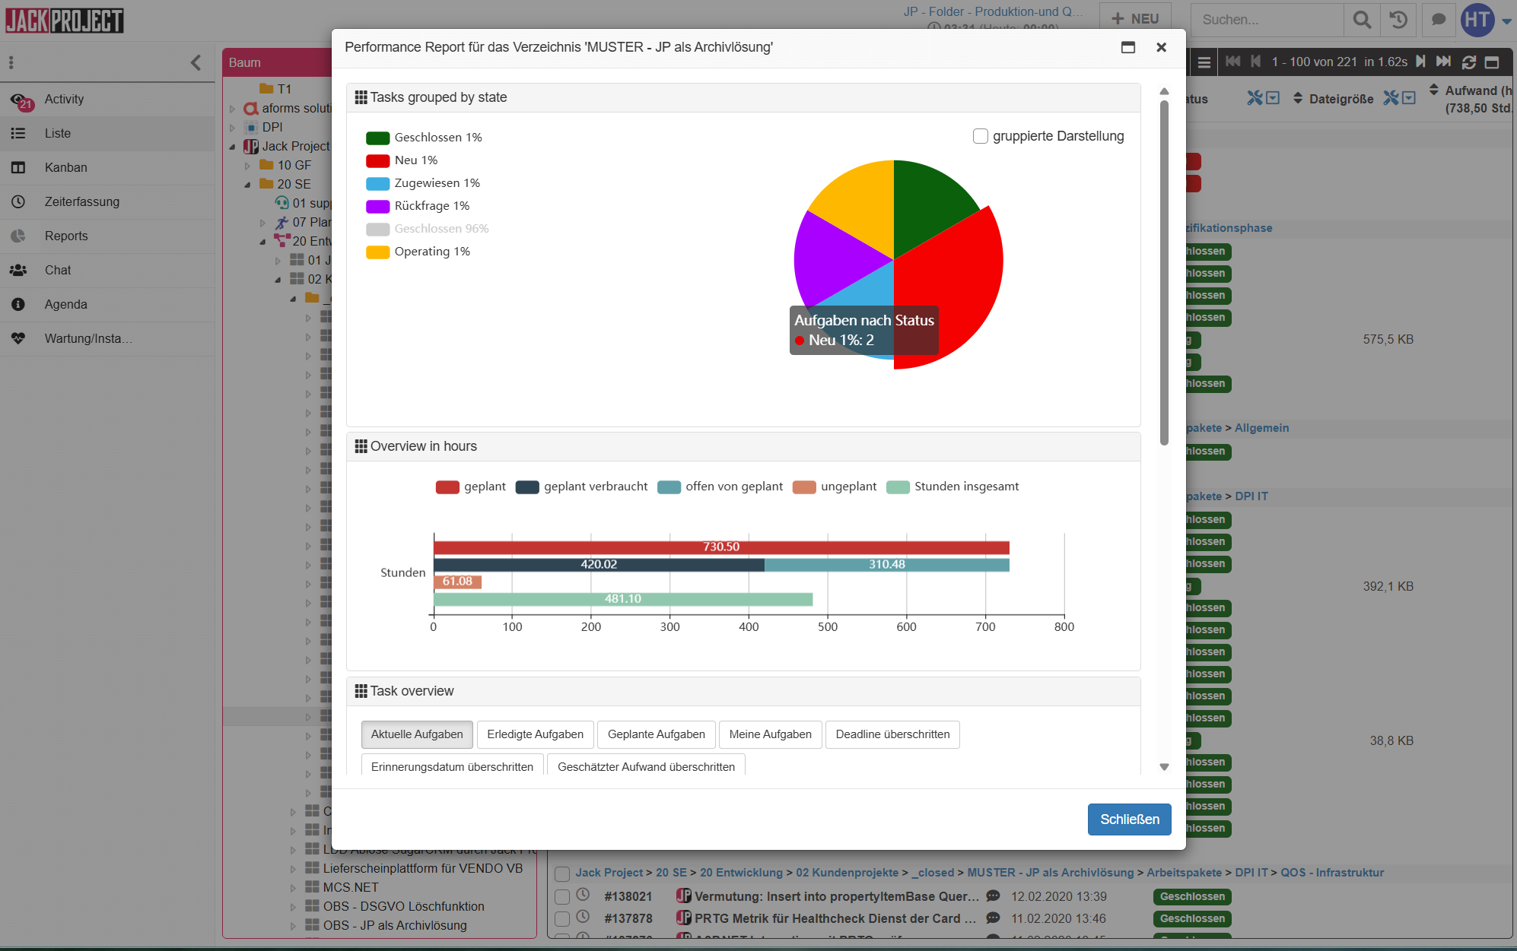Click the search magnifier icon

1362,20
